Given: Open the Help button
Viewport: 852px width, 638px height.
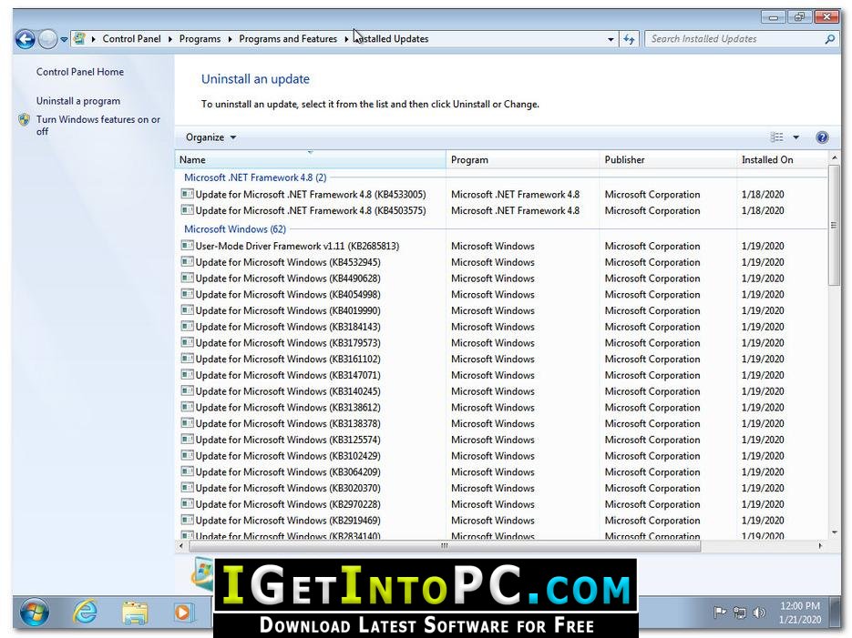Looking at the screenshot, I should 822,137.
